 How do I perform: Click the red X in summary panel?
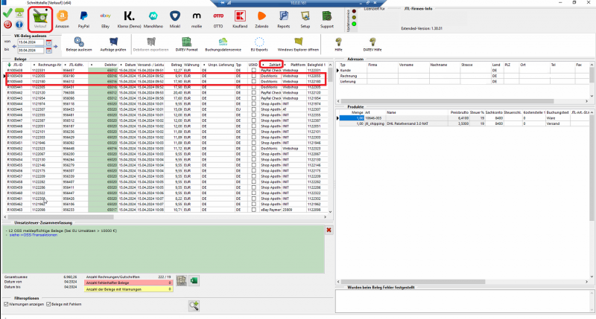pos(329,230)
